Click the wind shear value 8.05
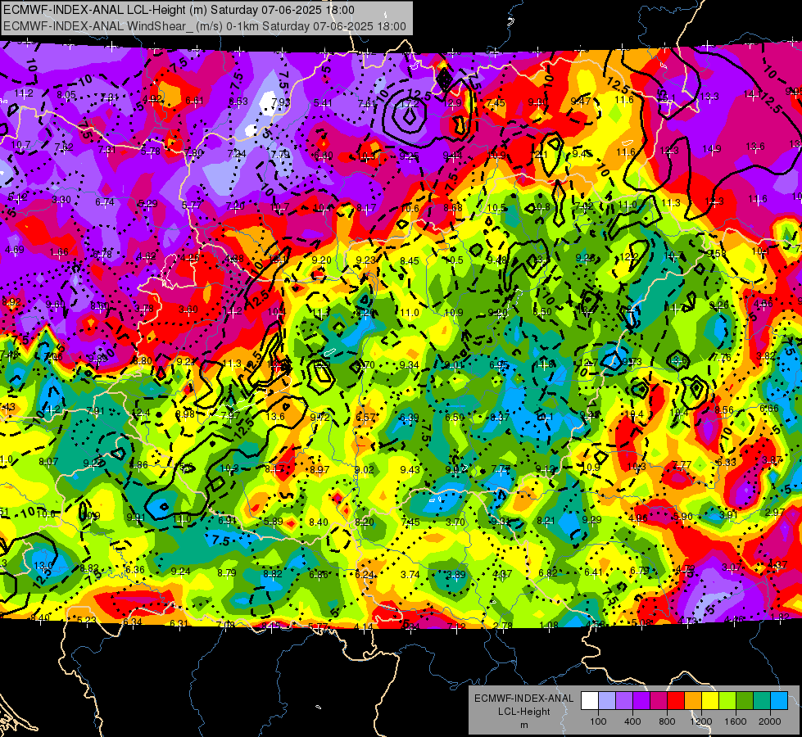Image resolution: width=802 pixels, height=737 pixels. click(x=66, y=95)
